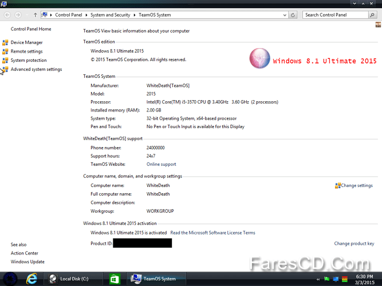Open Remote settings
This screenshot has width=382, height=286.
26,51
